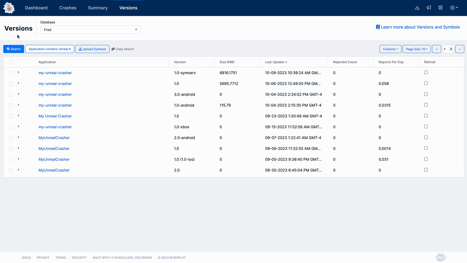The width and height of the screenshot is (467, 263).
Task: Mark the 1.0-symserv version as Retired
Action: coord(426,73)
